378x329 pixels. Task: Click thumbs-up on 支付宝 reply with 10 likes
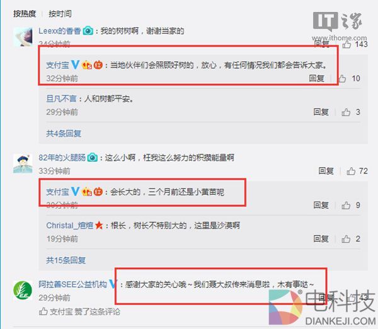pyautogui.click(x=342, y=78)
